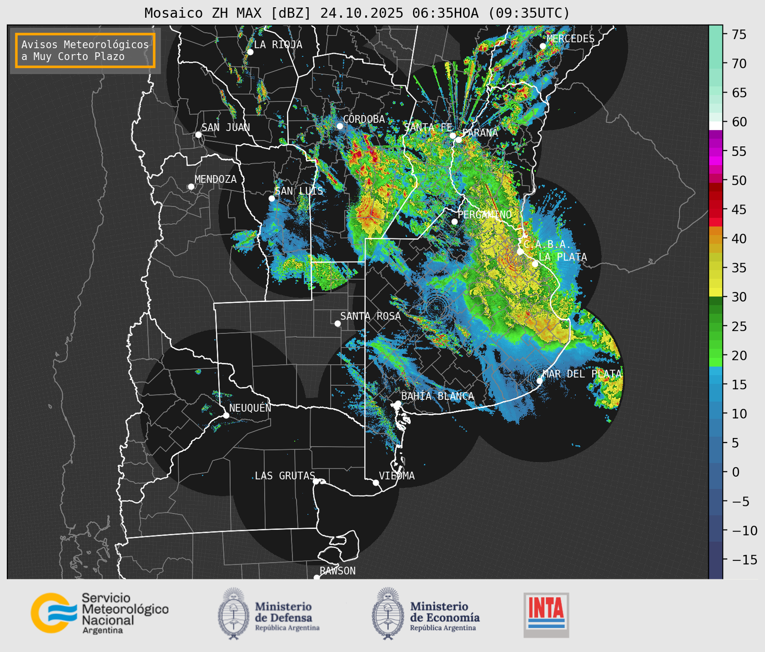Select the white dot marking La Rioja
Viewport: 765px width, 652px height.
click(250, 52)
